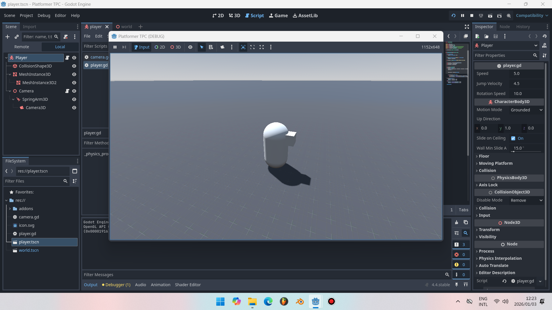Open Godot Engine from the Windows taskbar
Image resolution: width=552 pixels, height=310 pixels.
pyautogui.click(x=315, y=301)
